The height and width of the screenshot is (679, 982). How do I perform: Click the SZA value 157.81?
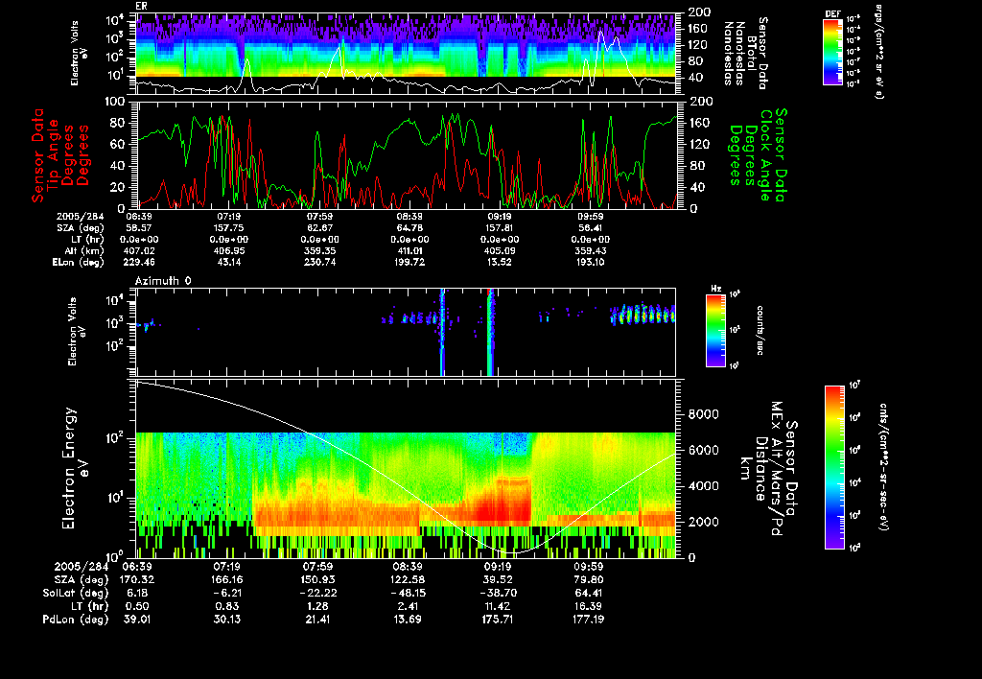point(499,228)
